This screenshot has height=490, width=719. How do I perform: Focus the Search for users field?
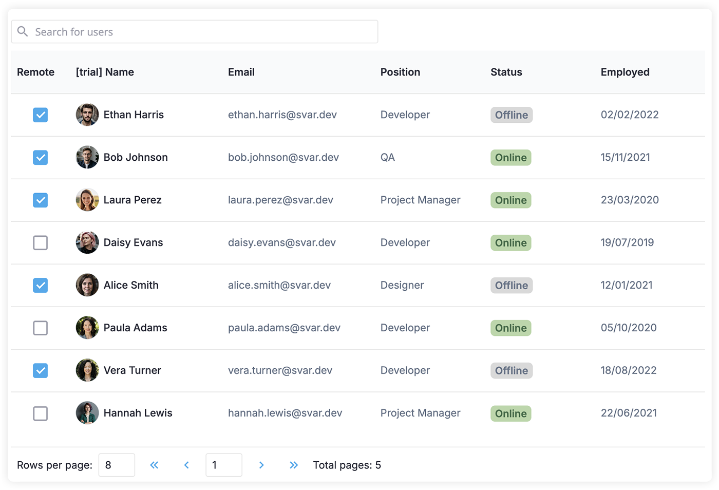click(x=195, y=32)
